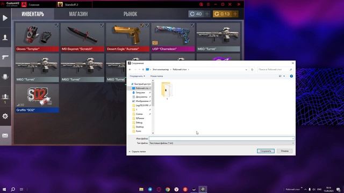
Task: Open Telegram from the taskbar
Action: tap(150, 189)
